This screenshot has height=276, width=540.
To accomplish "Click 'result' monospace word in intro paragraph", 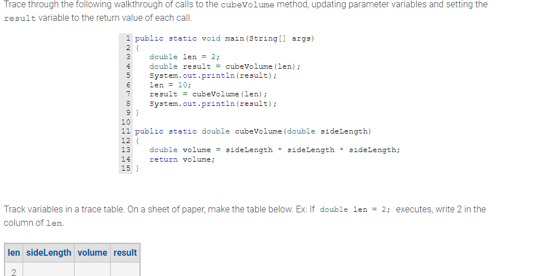I will [x=20, y=18].
